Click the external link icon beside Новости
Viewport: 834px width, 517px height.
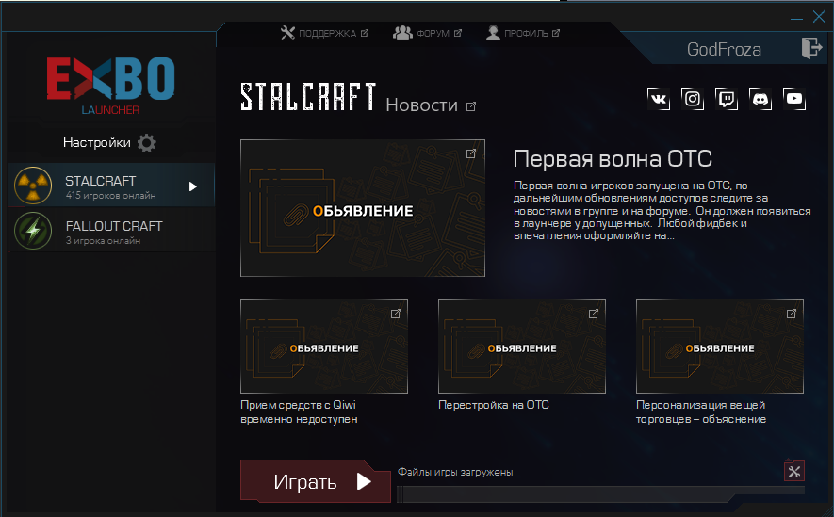pyautogui.click(x=471, y=106)
